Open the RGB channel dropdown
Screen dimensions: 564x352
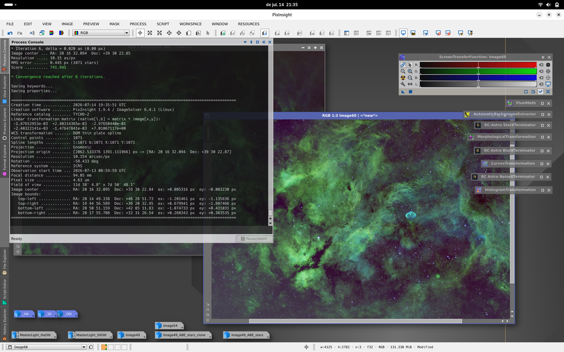click(101, 33)
